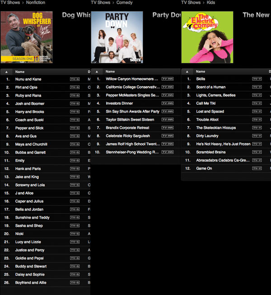Open the Dog Whisperer Season One cover art
This screenshot has height=295, width=271.
(27, 37)
